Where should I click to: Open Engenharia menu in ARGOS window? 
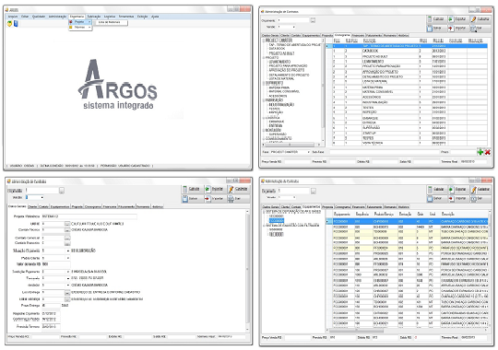coord(77,17)
